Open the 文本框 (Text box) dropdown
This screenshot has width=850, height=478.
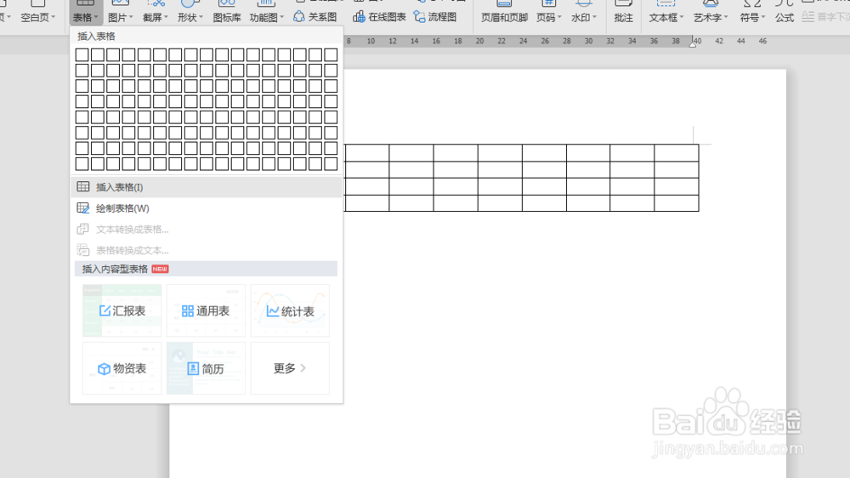(666, 12)
